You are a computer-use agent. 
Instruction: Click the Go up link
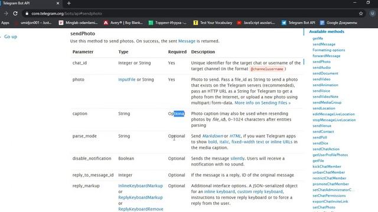11,37
